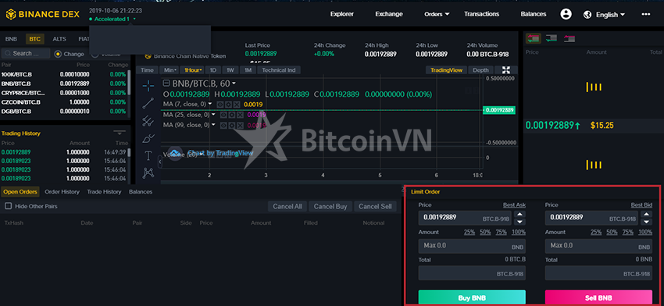Click Best Ask link in buy form
The height and width of the screenshot is (306, 664).
click(x=514, y=205)
